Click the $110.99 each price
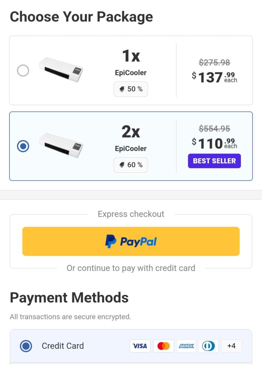262x365 pixels. [x=214, y=143]
